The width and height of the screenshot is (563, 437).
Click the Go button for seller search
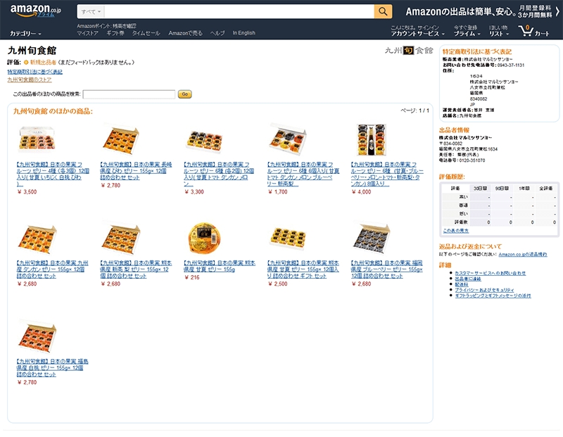click(x=184, y=94)
